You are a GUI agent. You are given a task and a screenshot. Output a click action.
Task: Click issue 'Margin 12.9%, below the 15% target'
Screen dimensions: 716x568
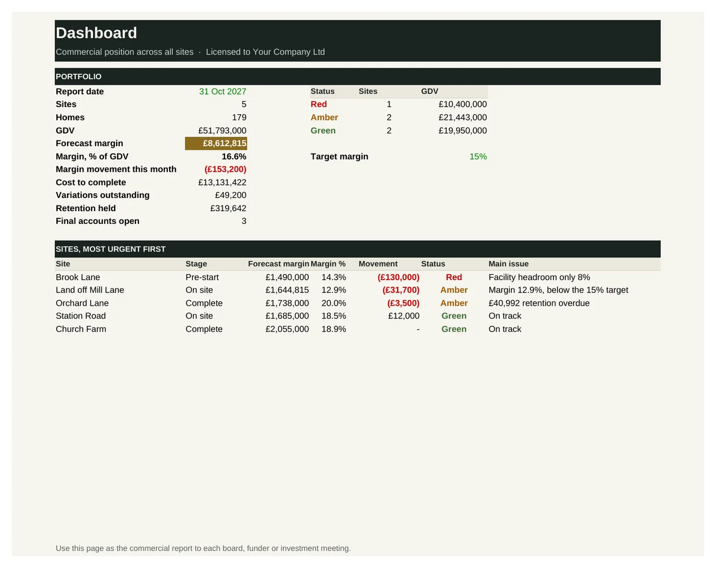[x=558, y=290]
